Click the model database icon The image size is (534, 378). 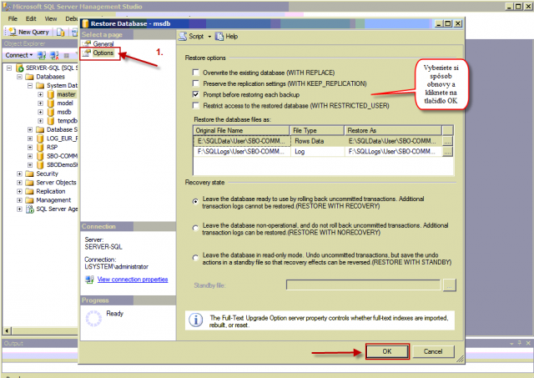click(51, 103)
